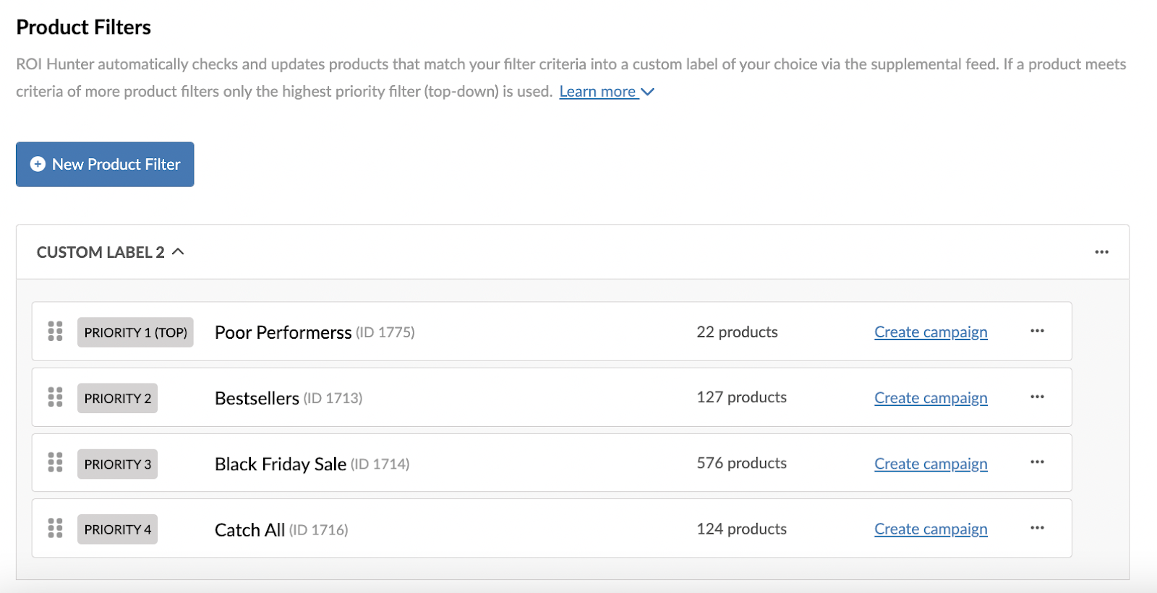
Task: Create campaign for Poor Performerss filter
Action: pos(931,332)
